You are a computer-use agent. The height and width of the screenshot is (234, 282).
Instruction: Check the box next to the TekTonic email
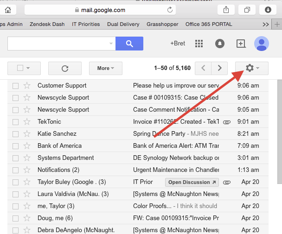click(15, 122)
